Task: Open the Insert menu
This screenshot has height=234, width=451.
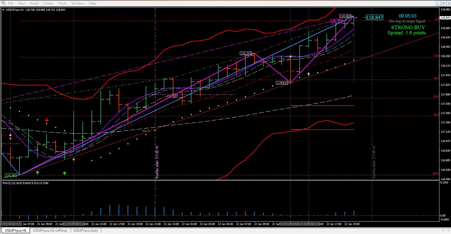Action: pos(34,3)
